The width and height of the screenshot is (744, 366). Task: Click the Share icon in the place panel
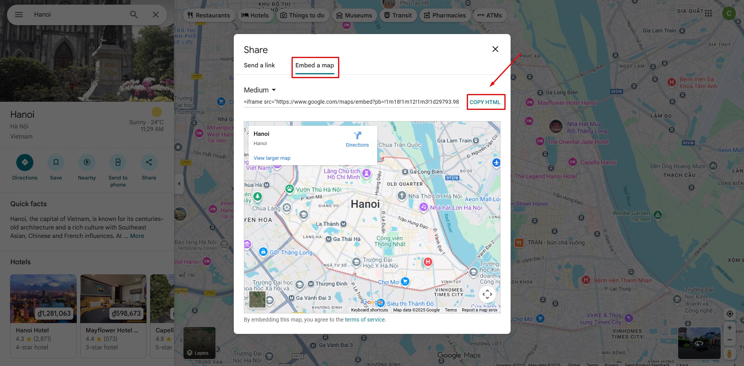pos(149,162)
